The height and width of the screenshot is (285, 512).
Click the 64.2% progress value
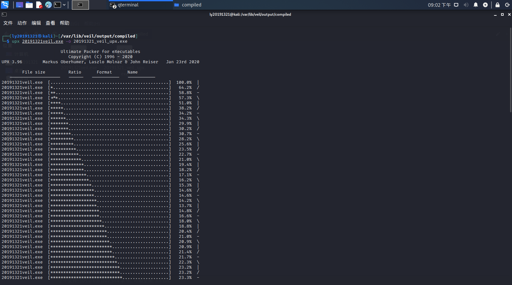pos(185,88)
